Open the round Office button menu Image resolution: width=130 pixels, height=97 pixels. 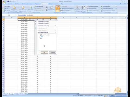click(x=4, y=2)
